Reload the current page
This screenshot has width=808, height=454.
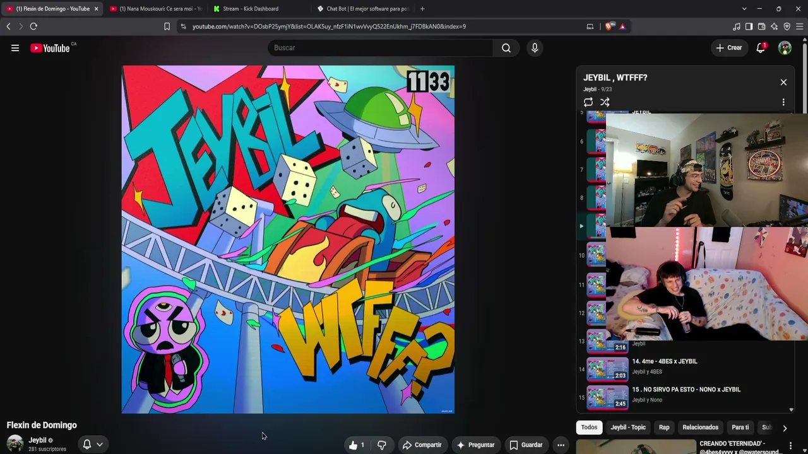tap(33, 26)
